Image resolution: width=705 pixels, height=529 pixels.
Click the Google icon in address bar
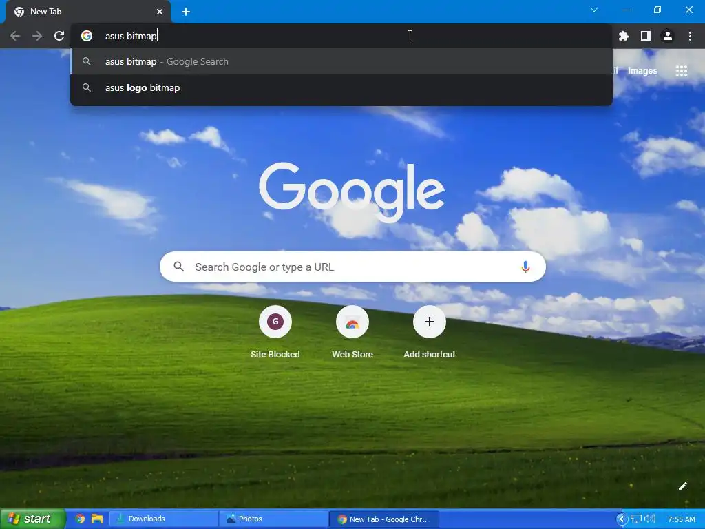tap(87, 36)
